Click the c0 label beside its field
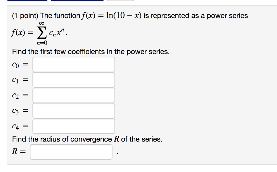This screenshot has width=277, height=172. pos(15,64)
